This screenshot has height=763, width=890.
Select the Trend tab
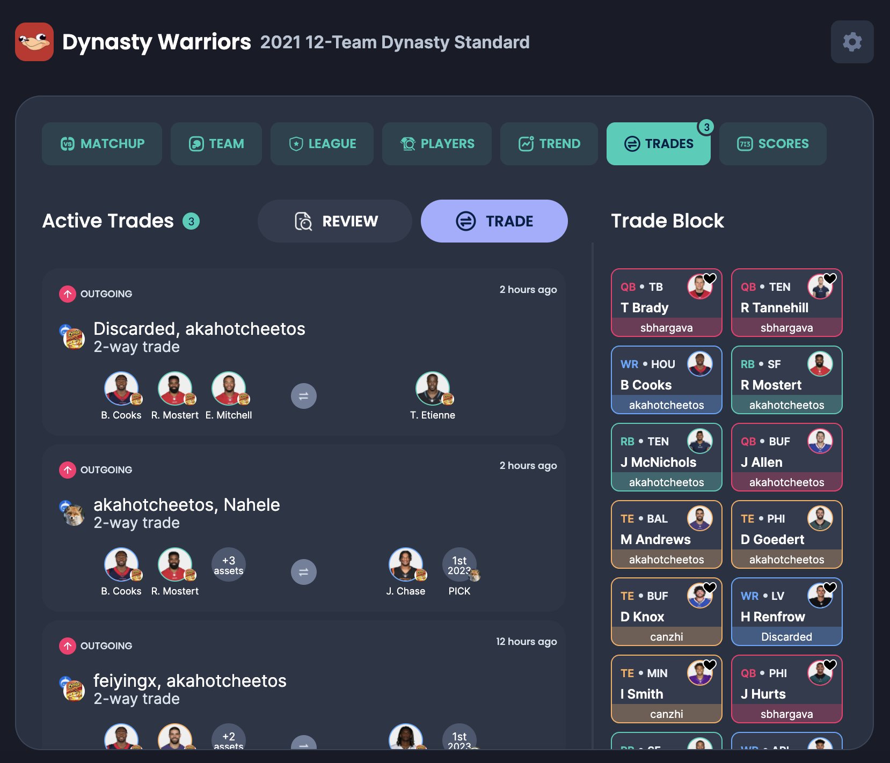click(x=549, y=144)
